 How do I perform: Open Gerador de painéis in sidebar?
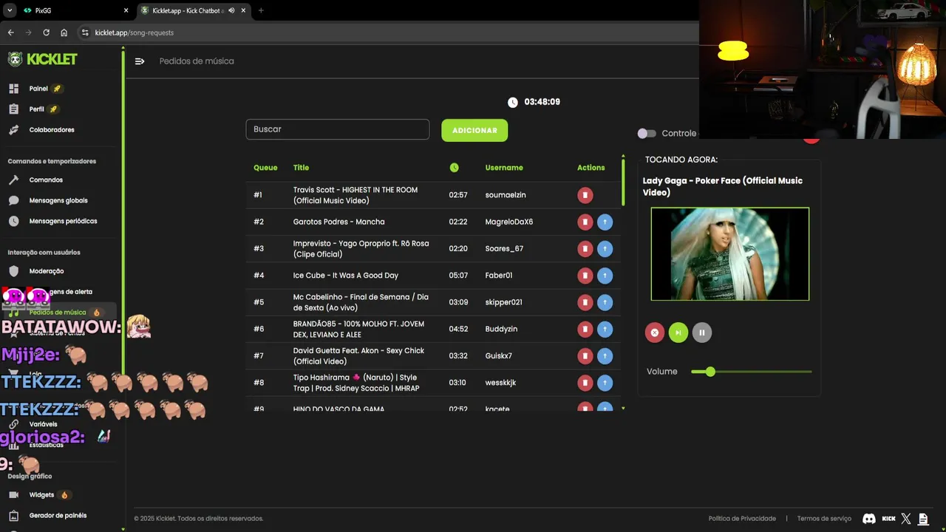tap(58, 516)
